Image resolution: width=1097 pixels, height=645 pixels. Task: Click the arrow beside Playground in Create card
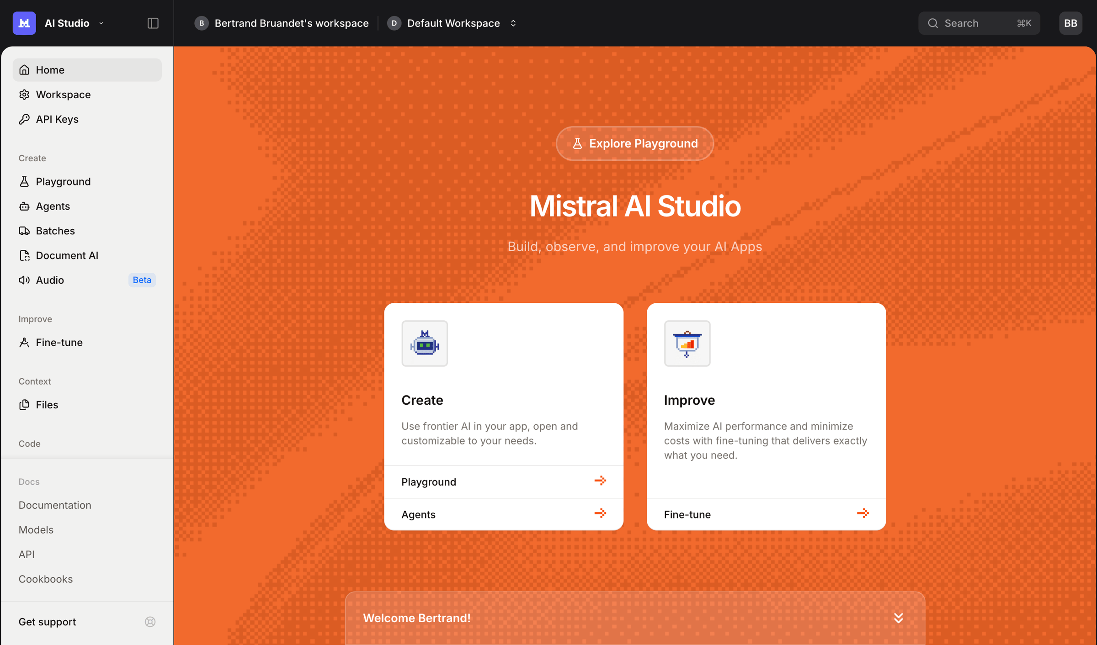pos(600,481)
